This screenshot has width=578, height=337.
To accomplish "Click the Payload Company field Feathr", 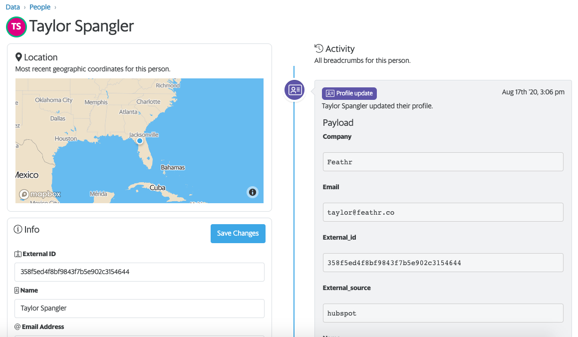I will [443, 162].
